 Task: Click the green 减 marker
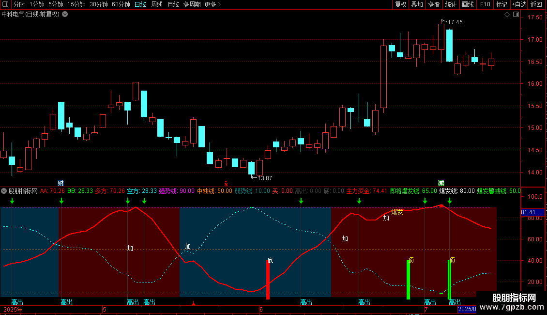(x=441, y=183)
